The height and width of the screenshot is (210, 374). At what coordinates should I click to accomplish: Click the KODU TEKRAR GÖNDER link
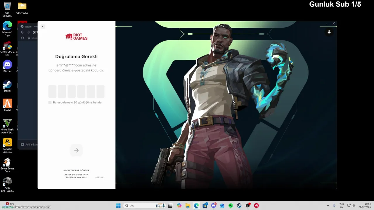tap(76, 170)
